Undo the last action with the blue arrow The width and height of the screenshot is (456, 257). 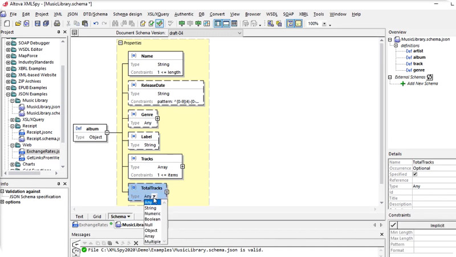(x=96, y=23)
